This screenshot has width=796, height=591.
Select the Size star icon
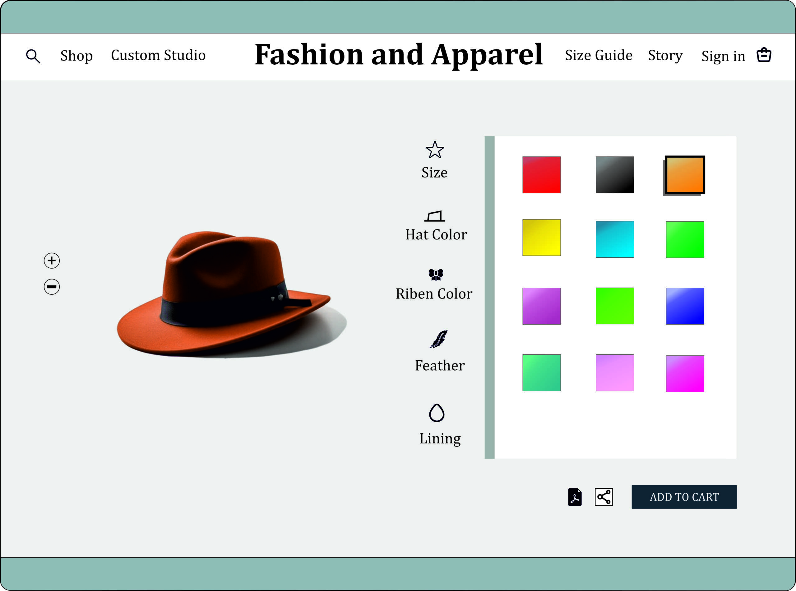tap(435, 150)
